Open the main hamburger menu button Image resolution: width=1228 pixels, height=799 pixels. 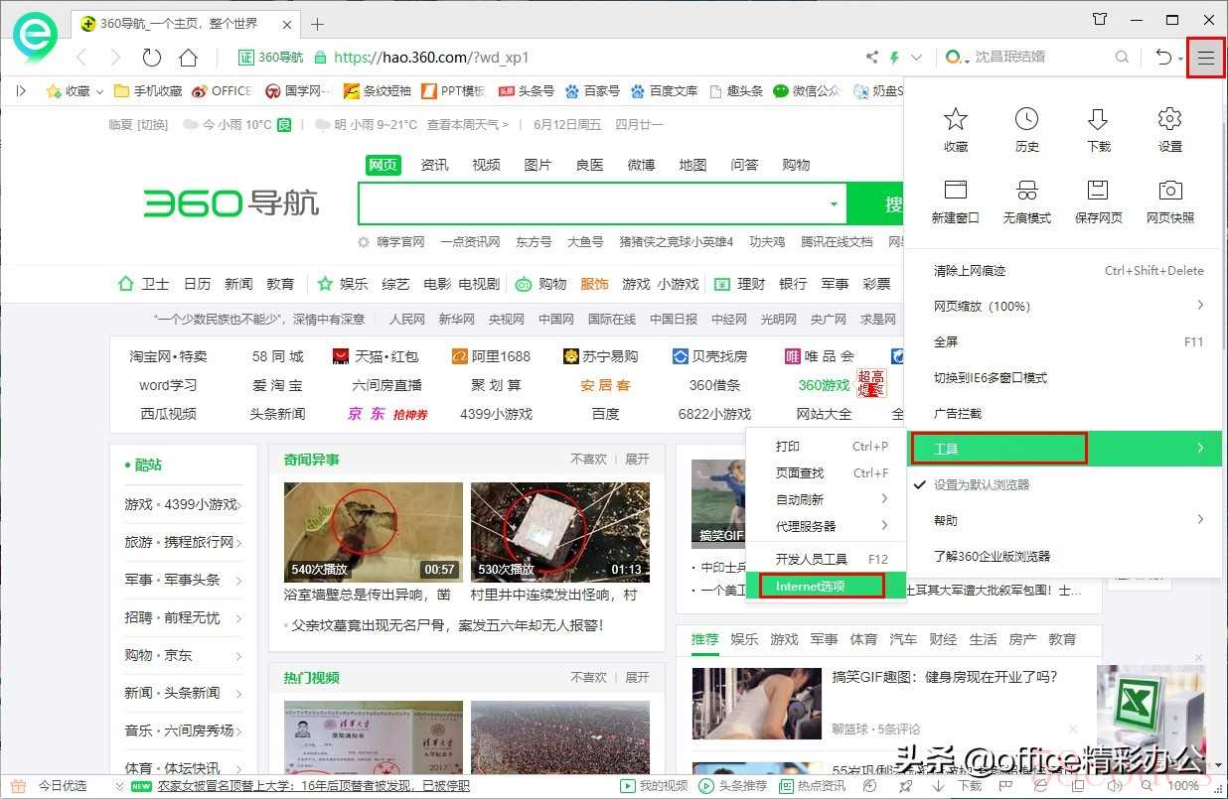(1205, 58)
